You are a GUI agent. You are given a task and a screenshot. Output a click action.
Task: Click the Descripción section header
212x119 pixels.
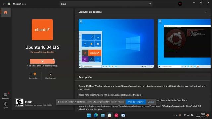[85, 77]
